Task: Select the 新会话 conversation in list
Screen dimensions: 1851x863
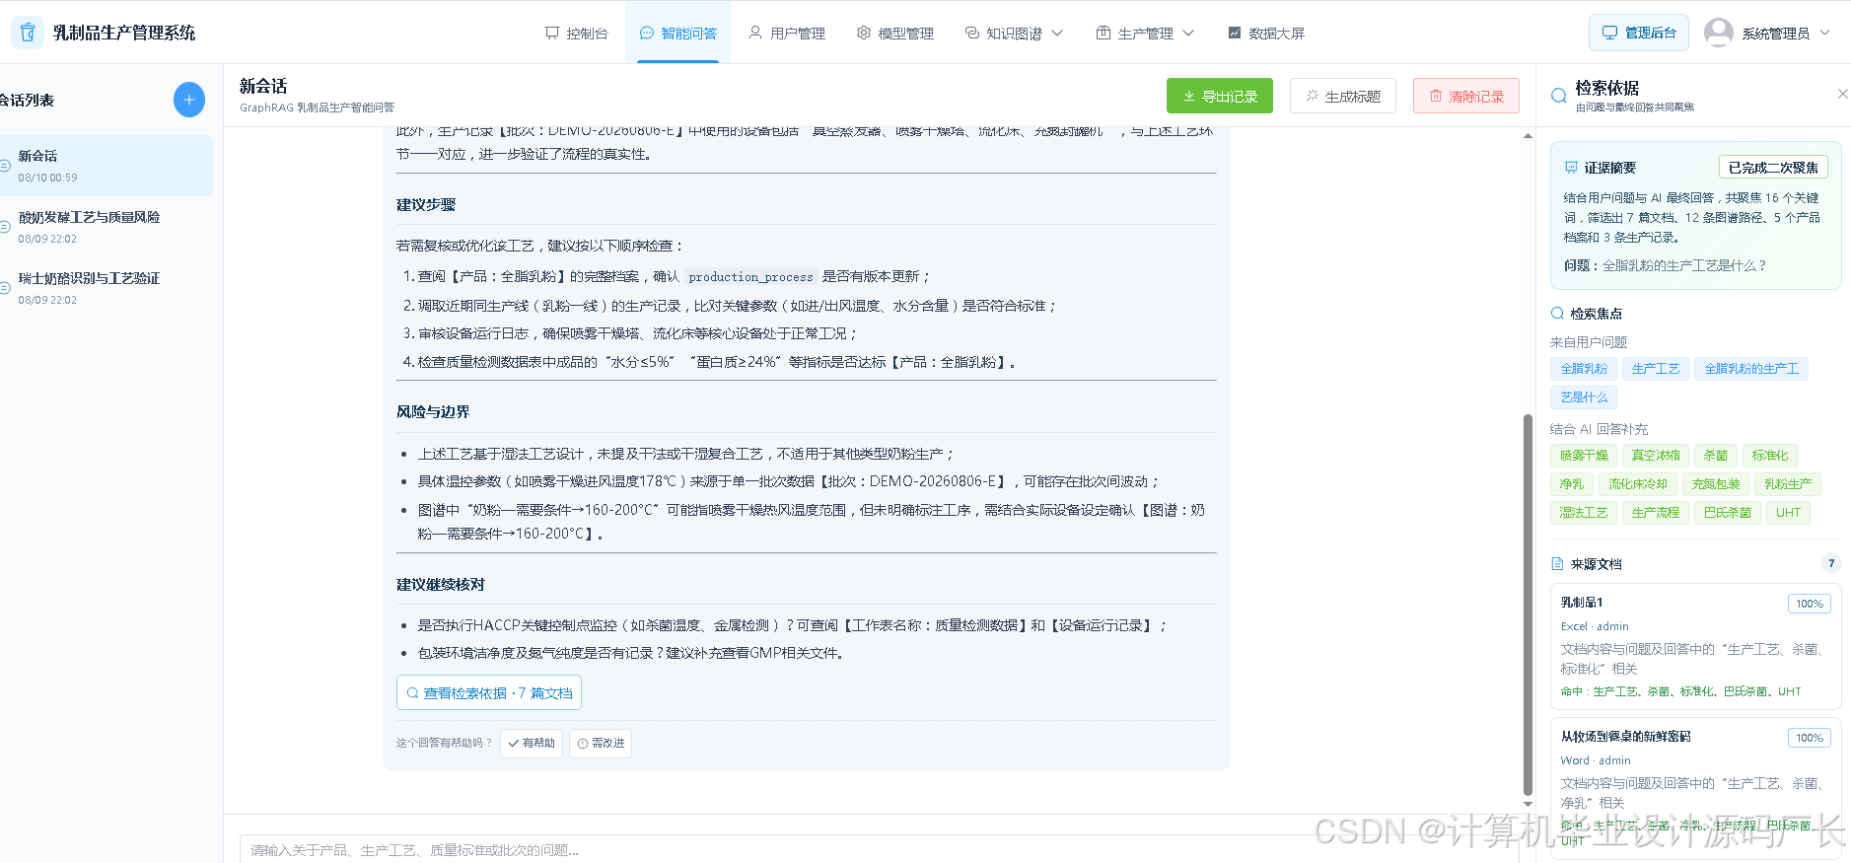Action: click(x=105, y=166)
